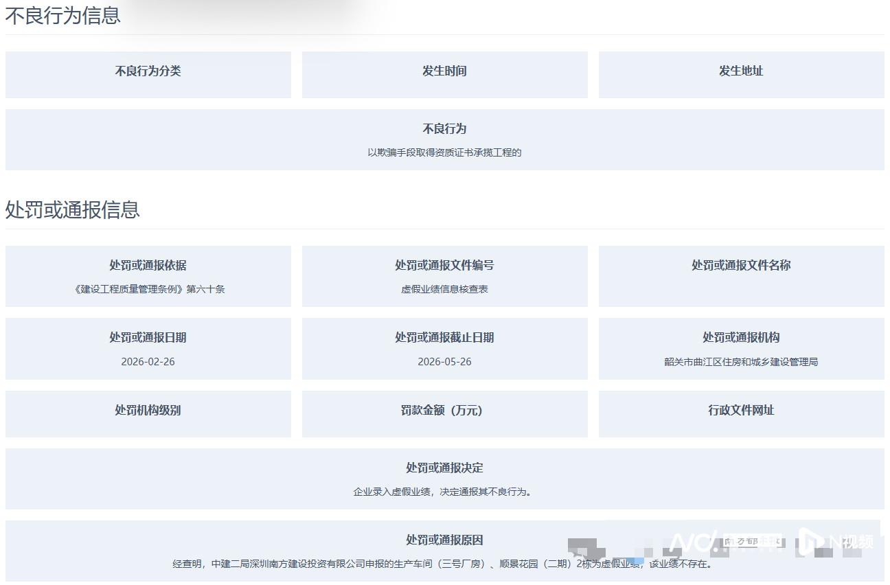Click the 不良行为信息 section title
Image resolution: width=890 pixels, height=585 pixels.
[62, 15]
